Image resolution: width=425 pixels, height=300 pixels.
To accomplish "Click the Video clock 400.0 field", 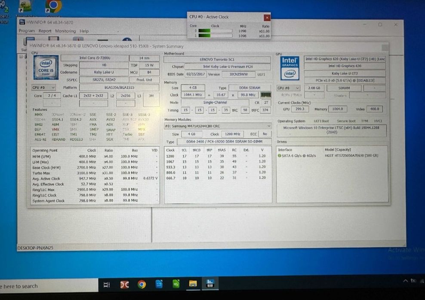I will tap(375, 109).
